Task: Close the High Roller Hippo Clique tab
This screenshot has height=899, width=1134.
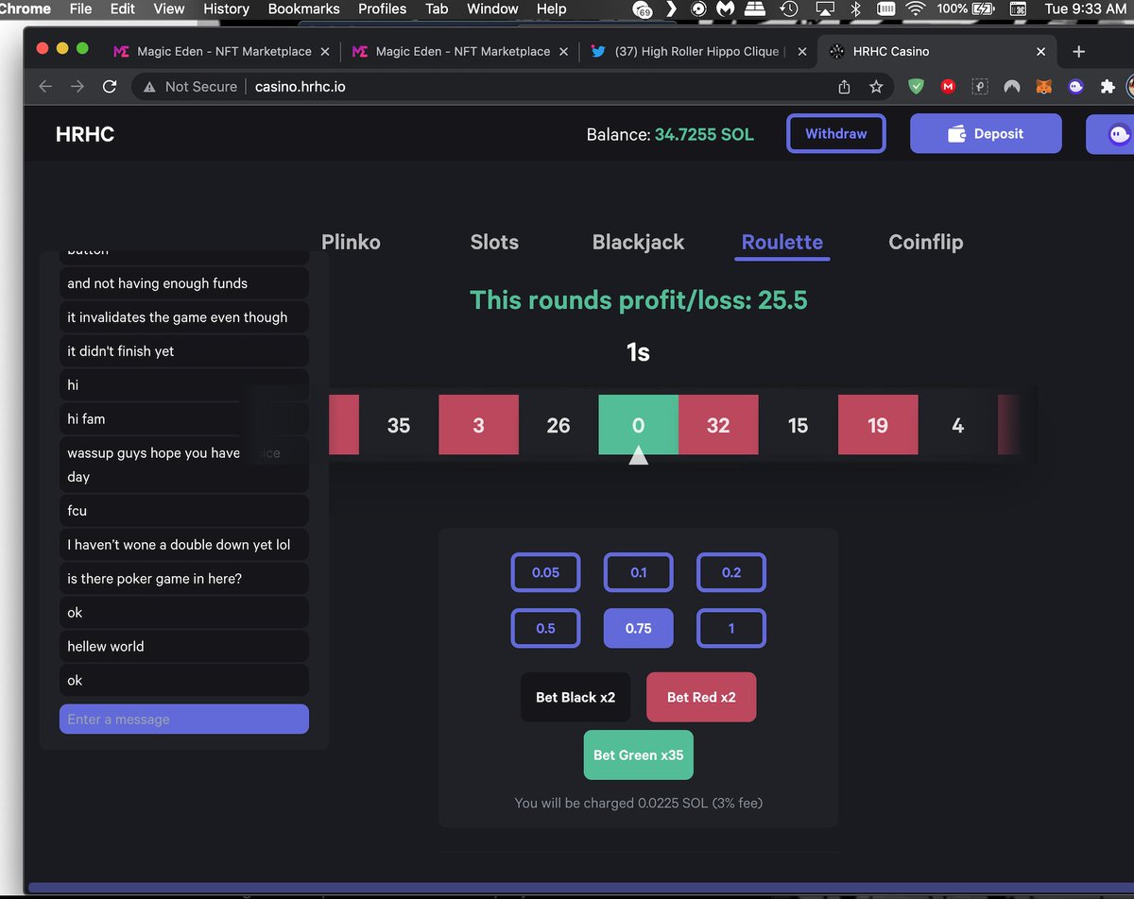Action: pos(802,52)
